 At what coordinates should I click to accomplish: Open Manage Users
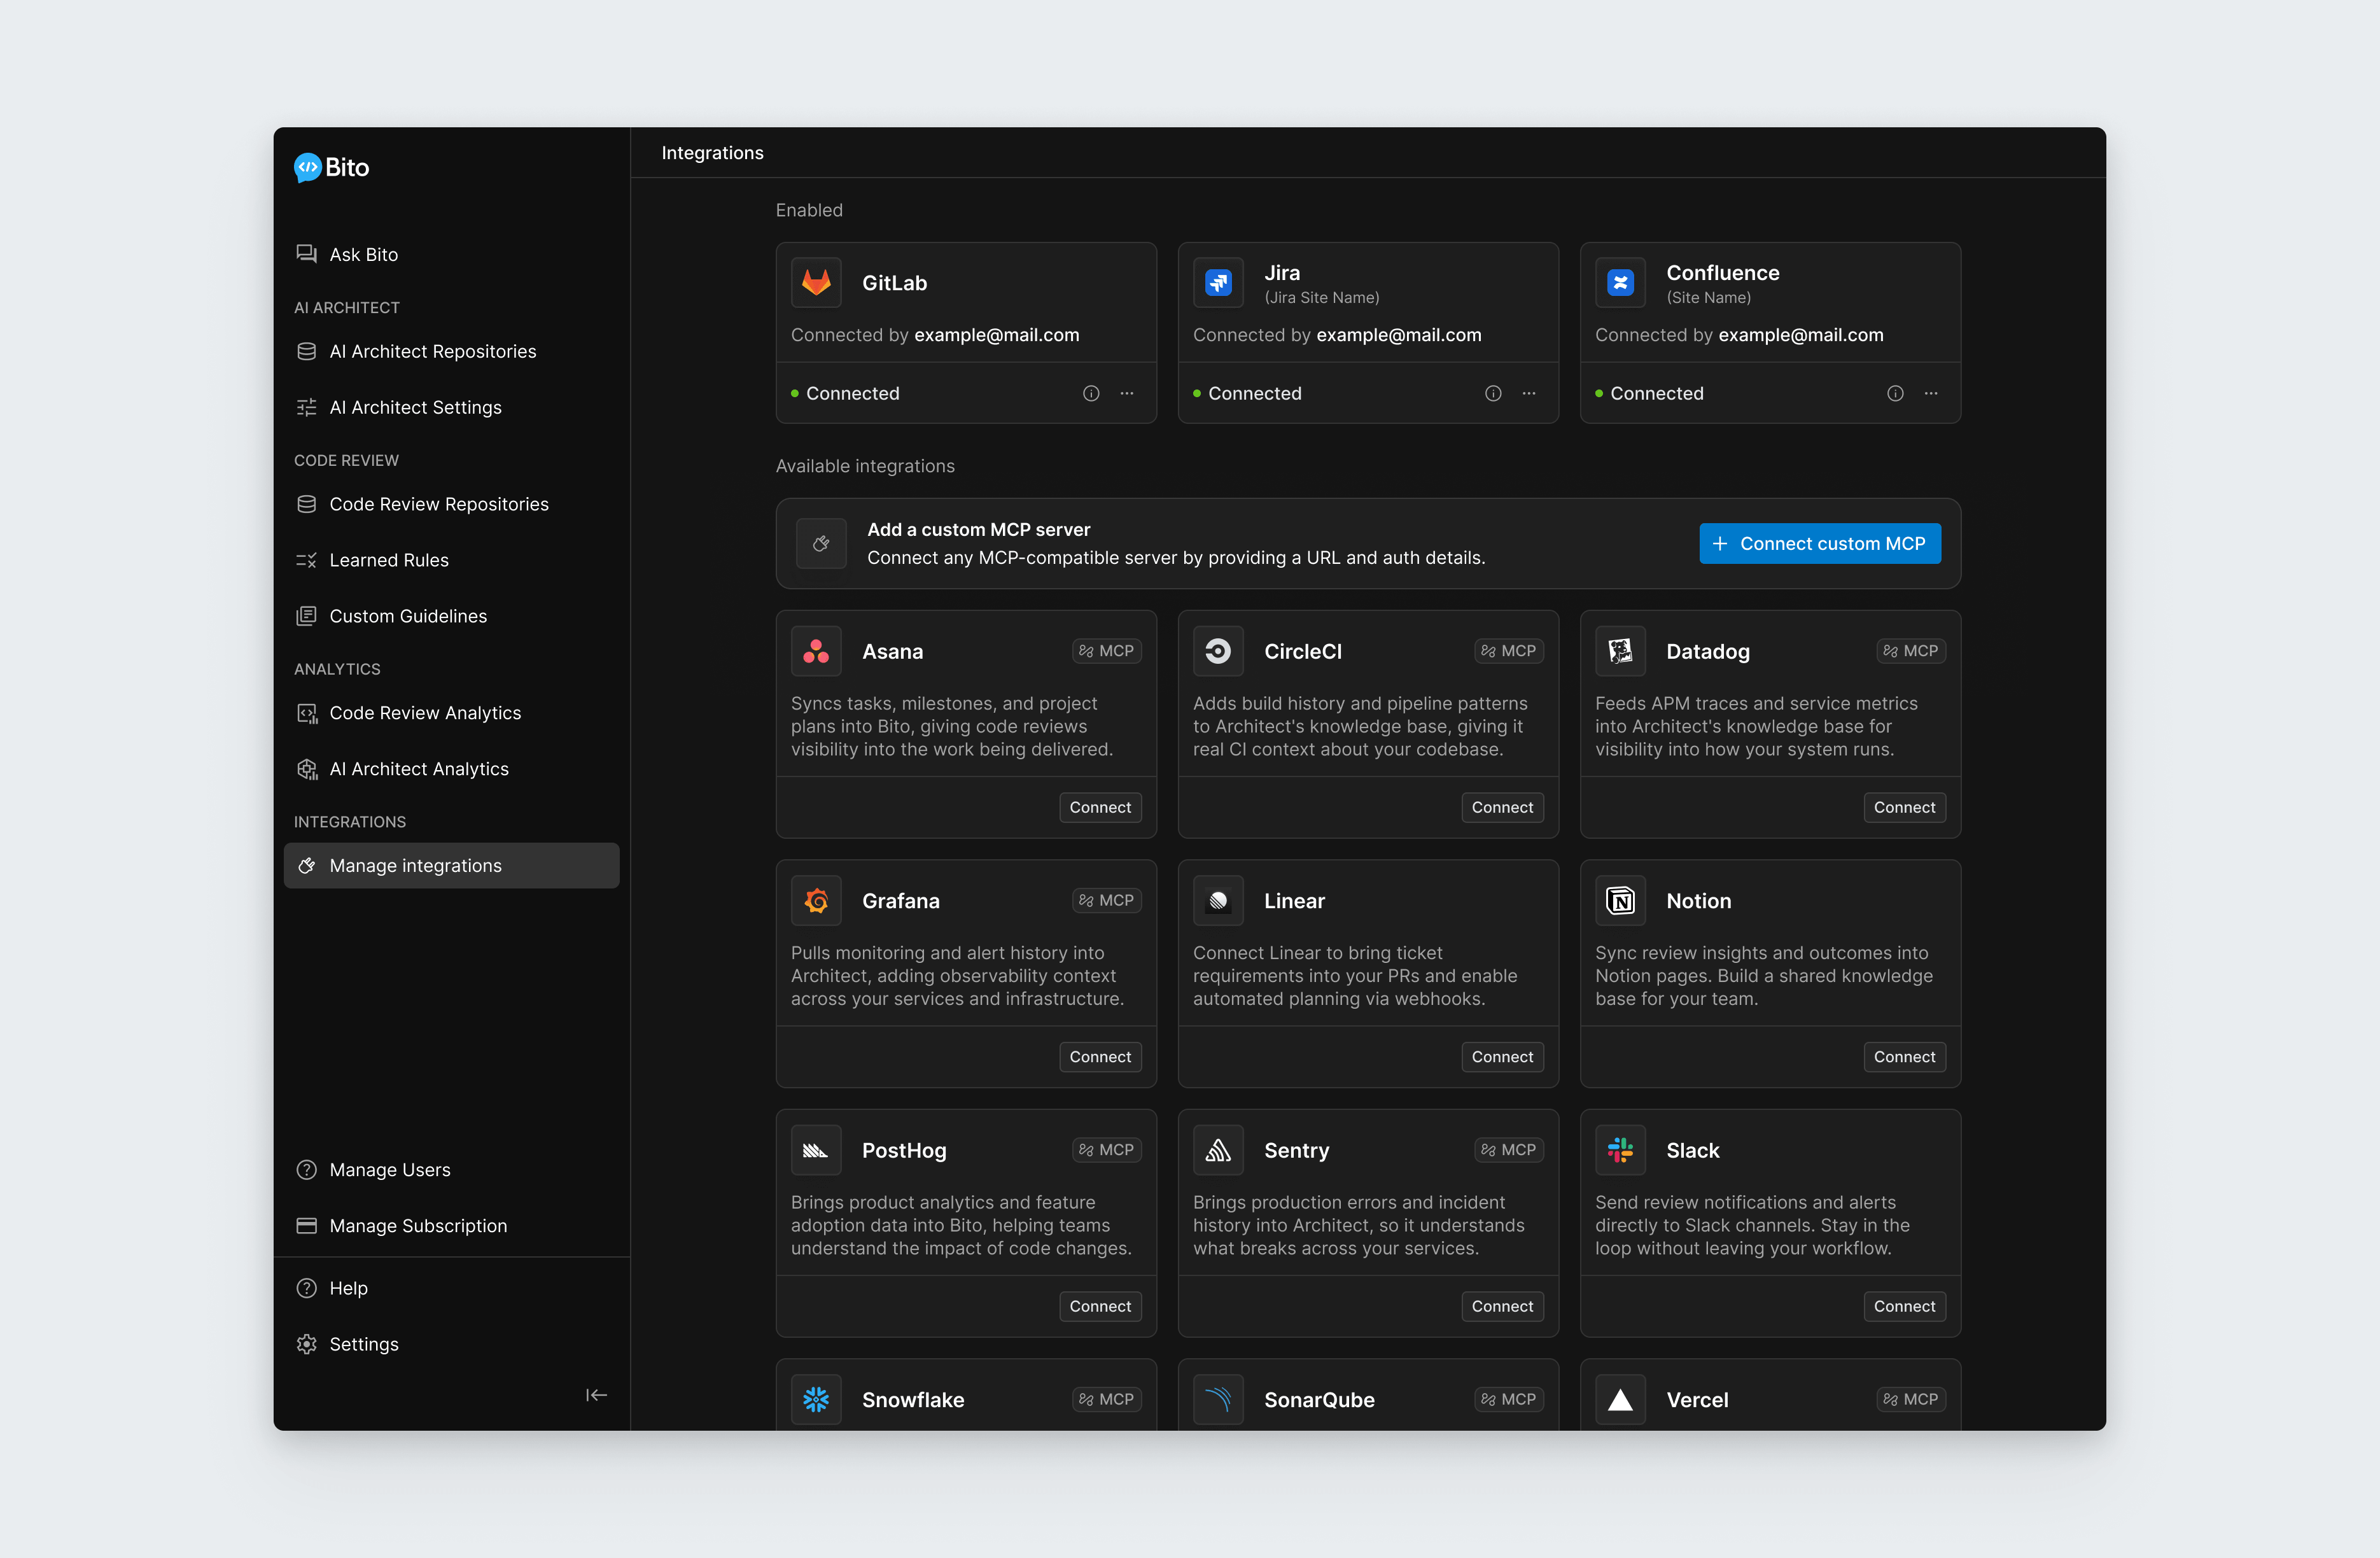click(x=451, y=1170)
